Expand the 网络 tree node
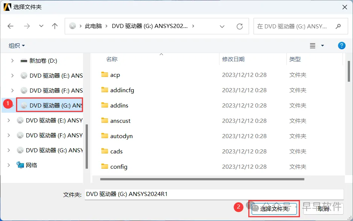The width and height of the screenshot is (353, 221). [x=9, y=165]
